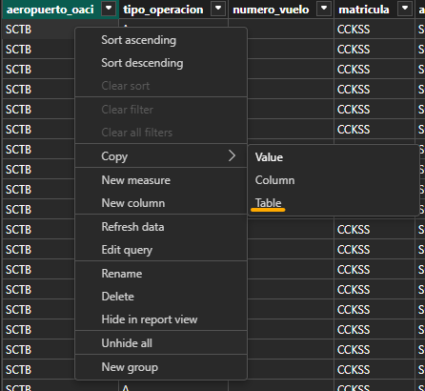Open filter dropdown for numero_vuelo column

(x=324, y=9)
